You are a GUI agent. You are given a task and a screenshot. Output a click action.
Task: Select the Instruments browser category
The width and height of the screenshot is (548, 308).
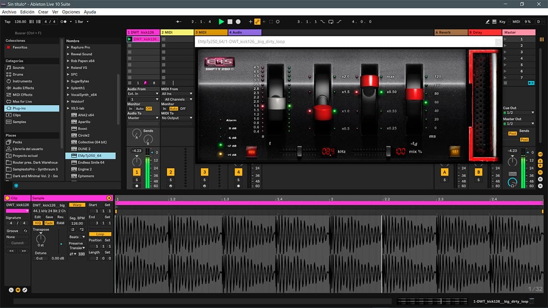[19, 81]
